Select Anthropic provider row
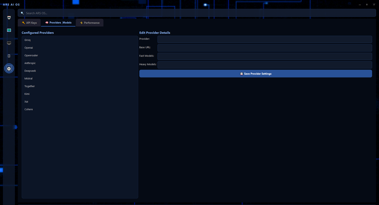379x205 pixels. pyautogui.click(x=80, y=63)
